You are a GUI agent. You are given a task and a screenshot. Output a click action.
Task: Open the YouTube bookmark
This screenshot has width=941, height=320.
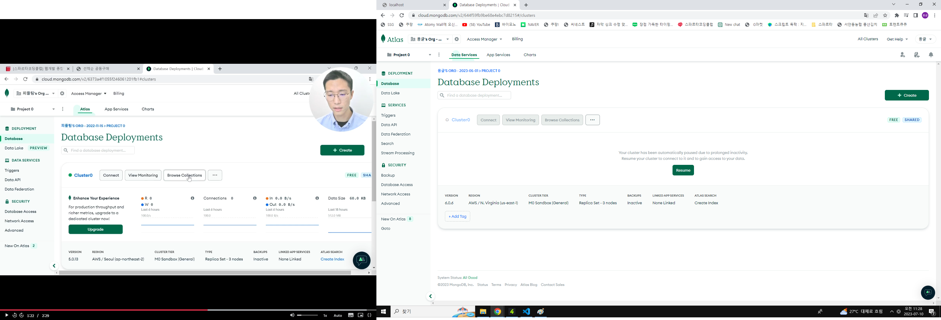pyautogui.click(x=476, y=25)
